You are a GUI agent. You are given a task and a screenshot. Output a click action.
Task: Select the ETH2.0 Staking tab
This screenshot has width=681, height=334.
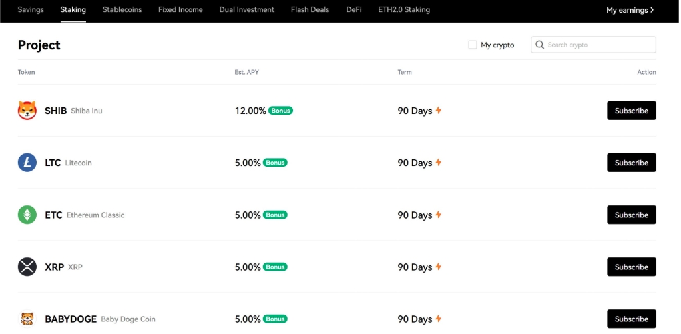404,9
